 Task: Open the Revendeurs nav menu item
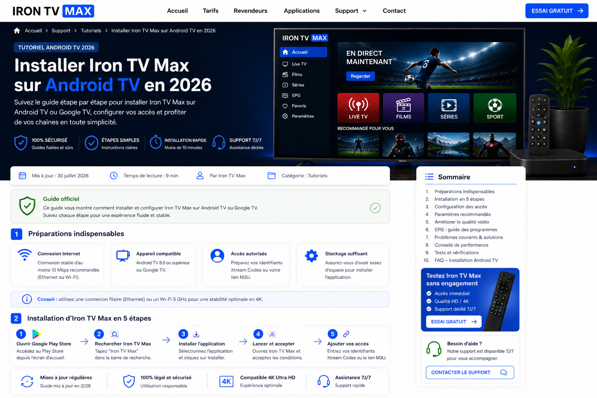pyautogui.click(x=250, y=11)
